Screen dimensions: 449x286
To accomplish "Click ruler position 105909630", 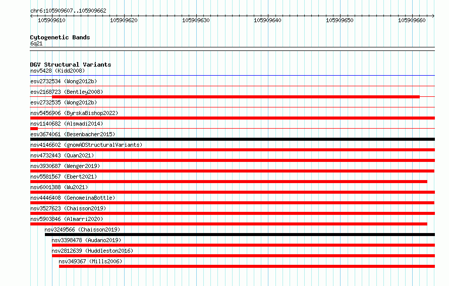I will click(196, 20).
